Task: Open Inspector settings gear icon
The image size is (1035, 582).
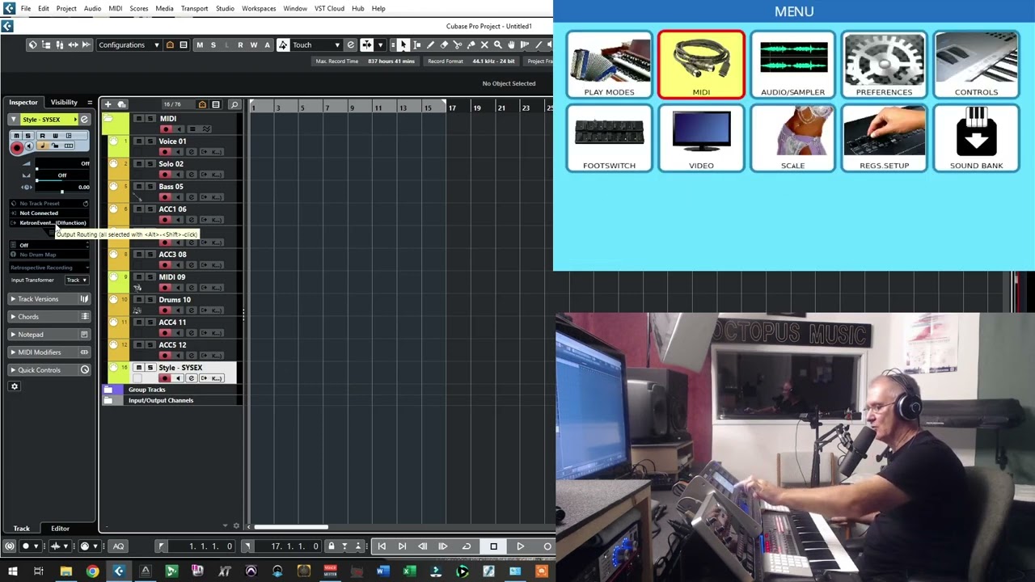Action: (x=14, y=386)
